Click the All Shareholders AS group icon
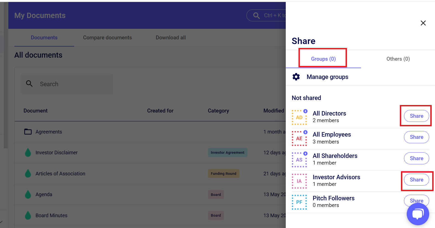This screenshot has height=228, width=435. tap(299, 160)
